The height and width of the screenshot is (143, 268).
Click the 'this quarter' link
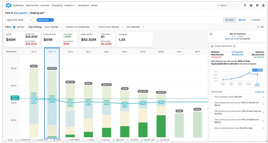point(21,13)
